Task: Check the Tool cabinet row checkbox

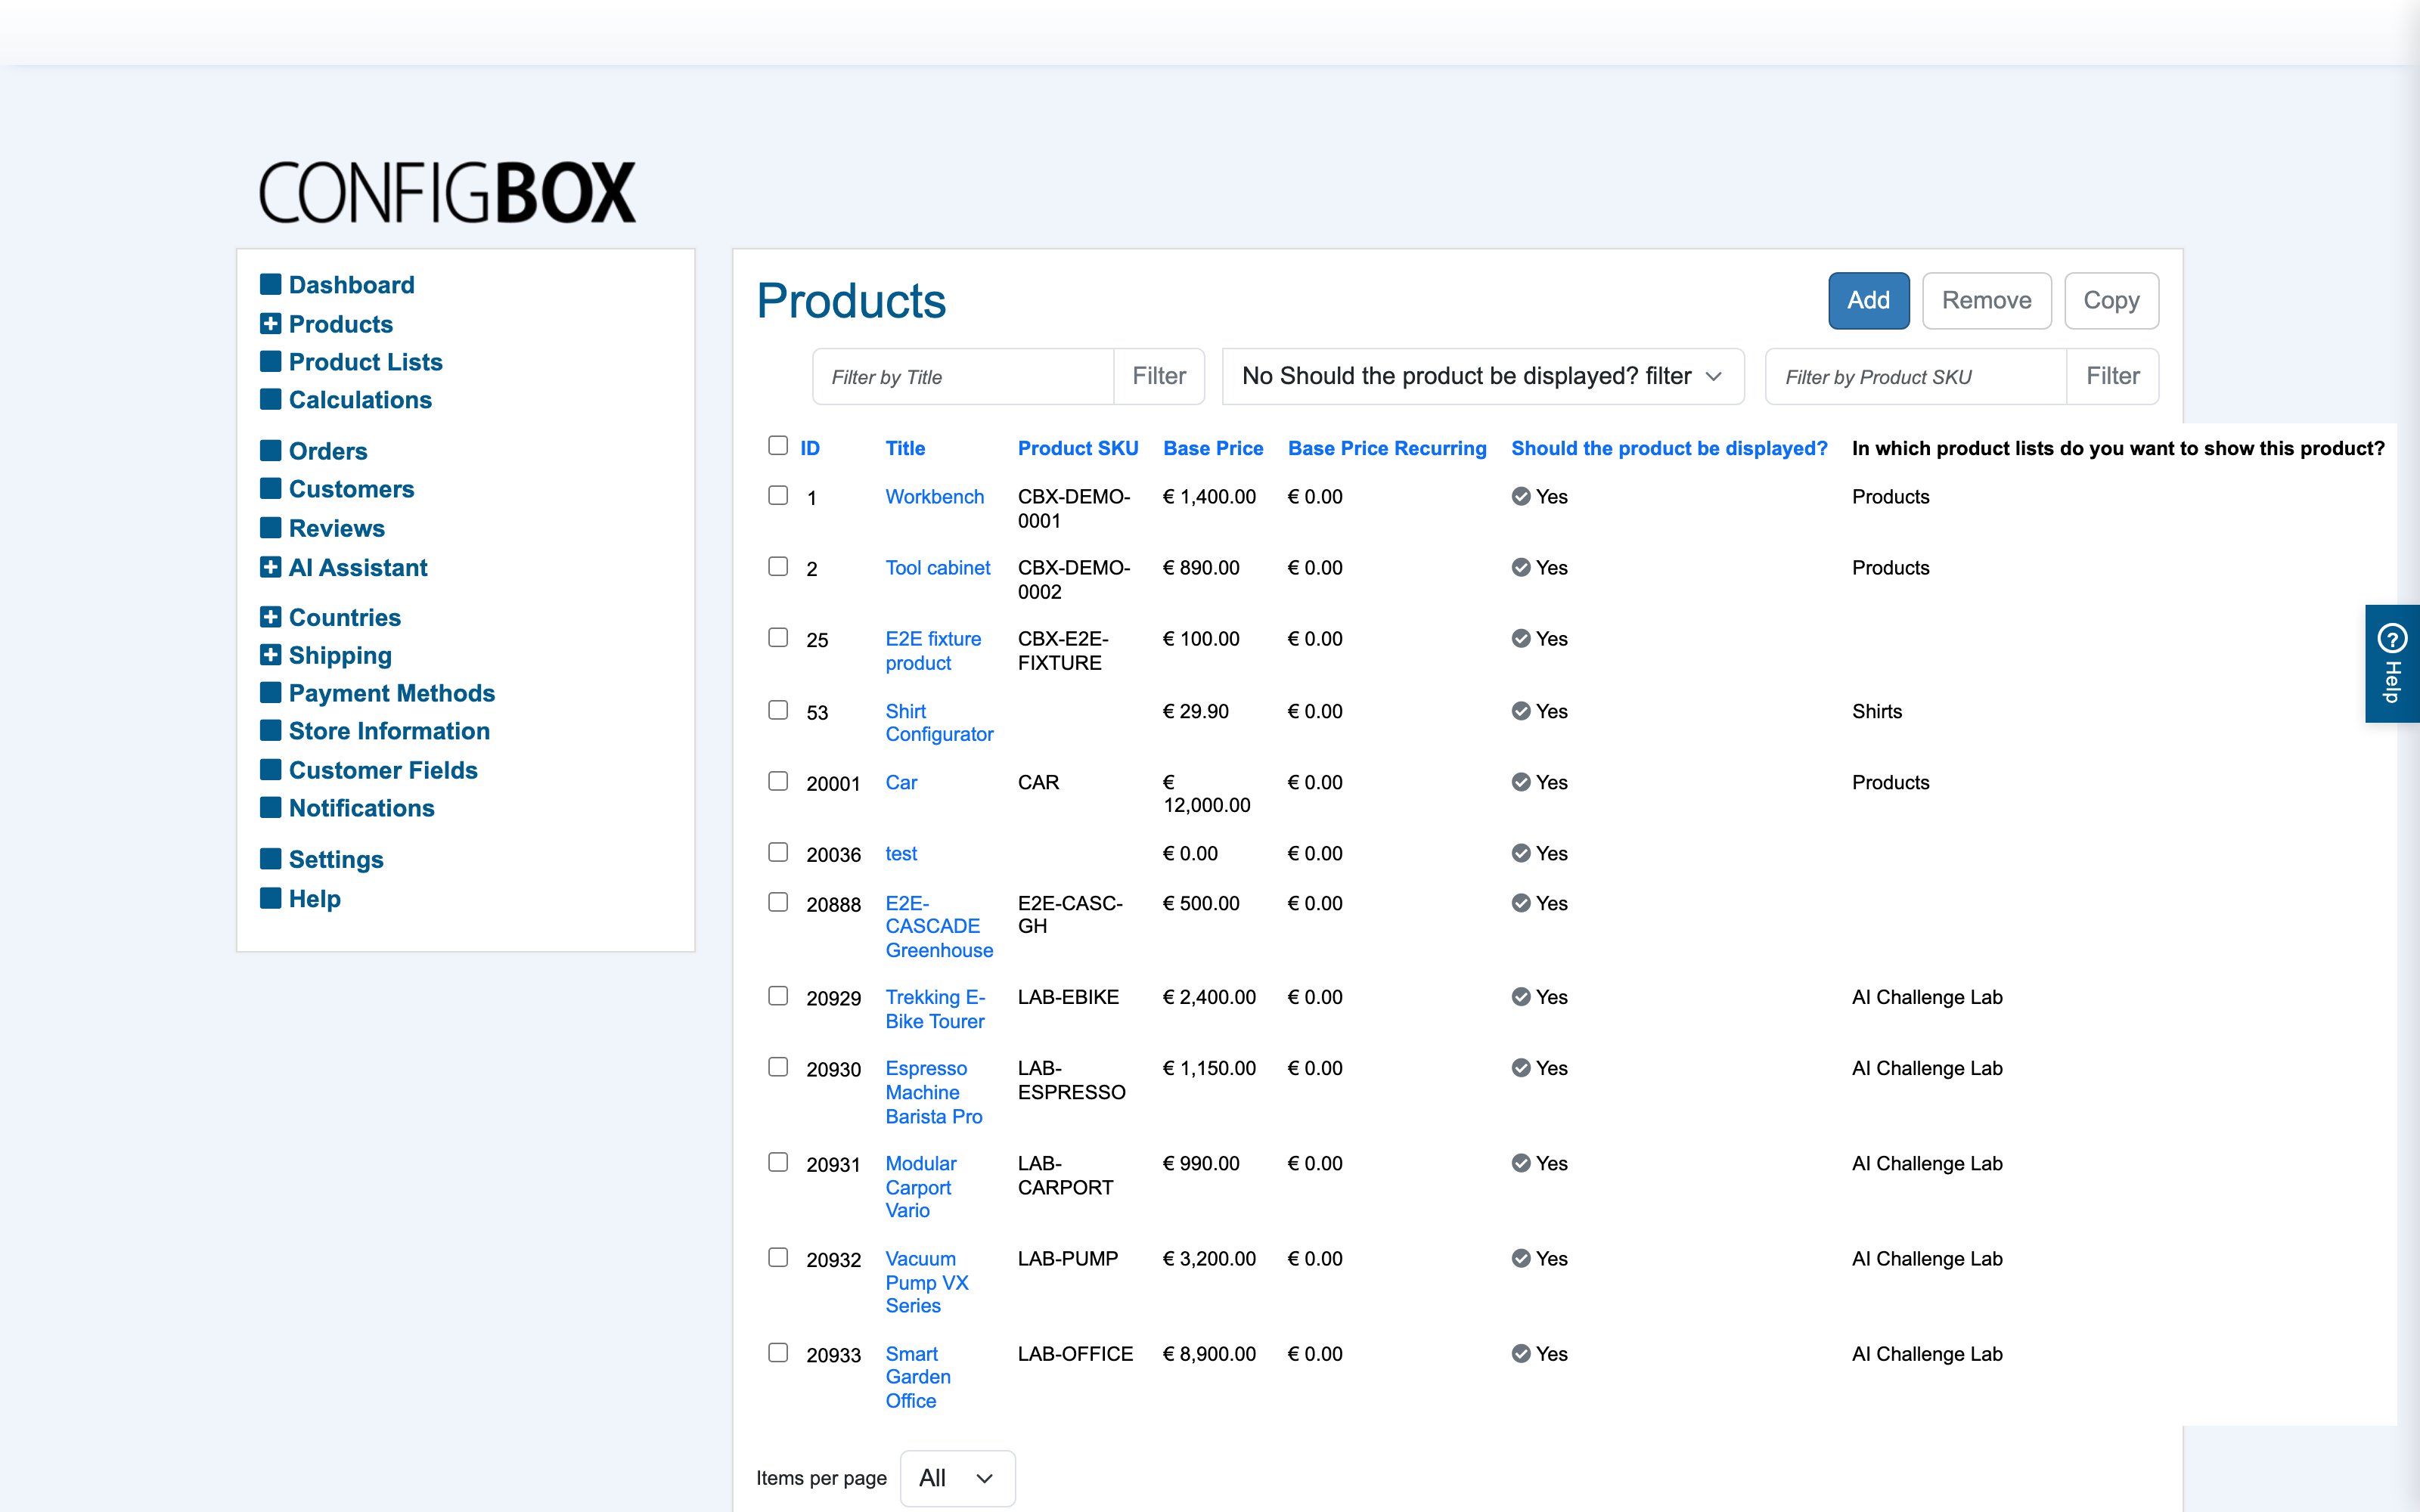Action: (778, 567)
